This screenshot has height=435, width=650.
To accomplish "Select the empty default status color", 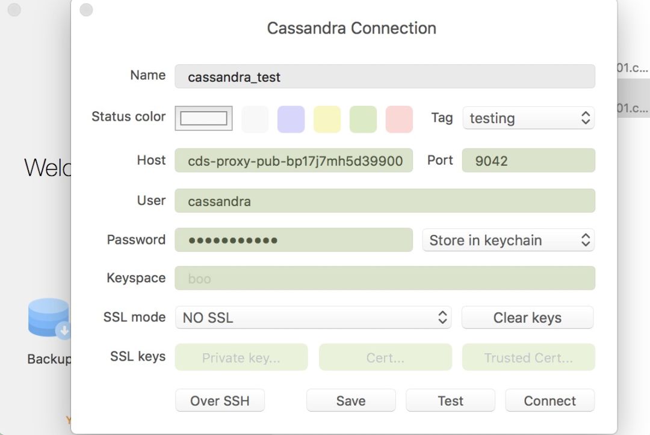I will 203,118.
